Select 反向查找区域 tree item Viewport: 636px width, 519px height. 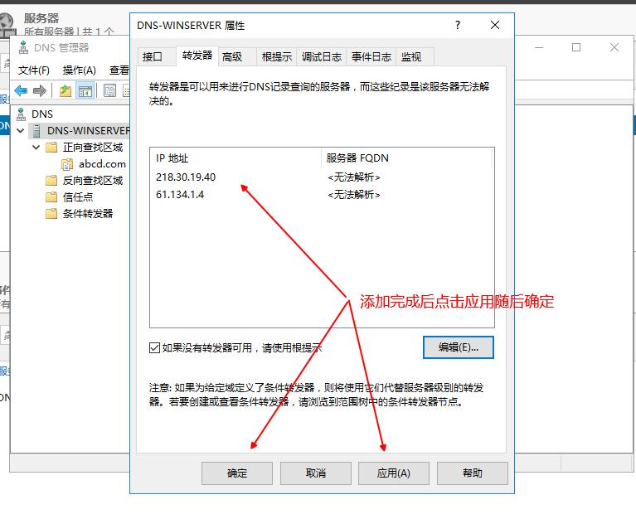93,181
